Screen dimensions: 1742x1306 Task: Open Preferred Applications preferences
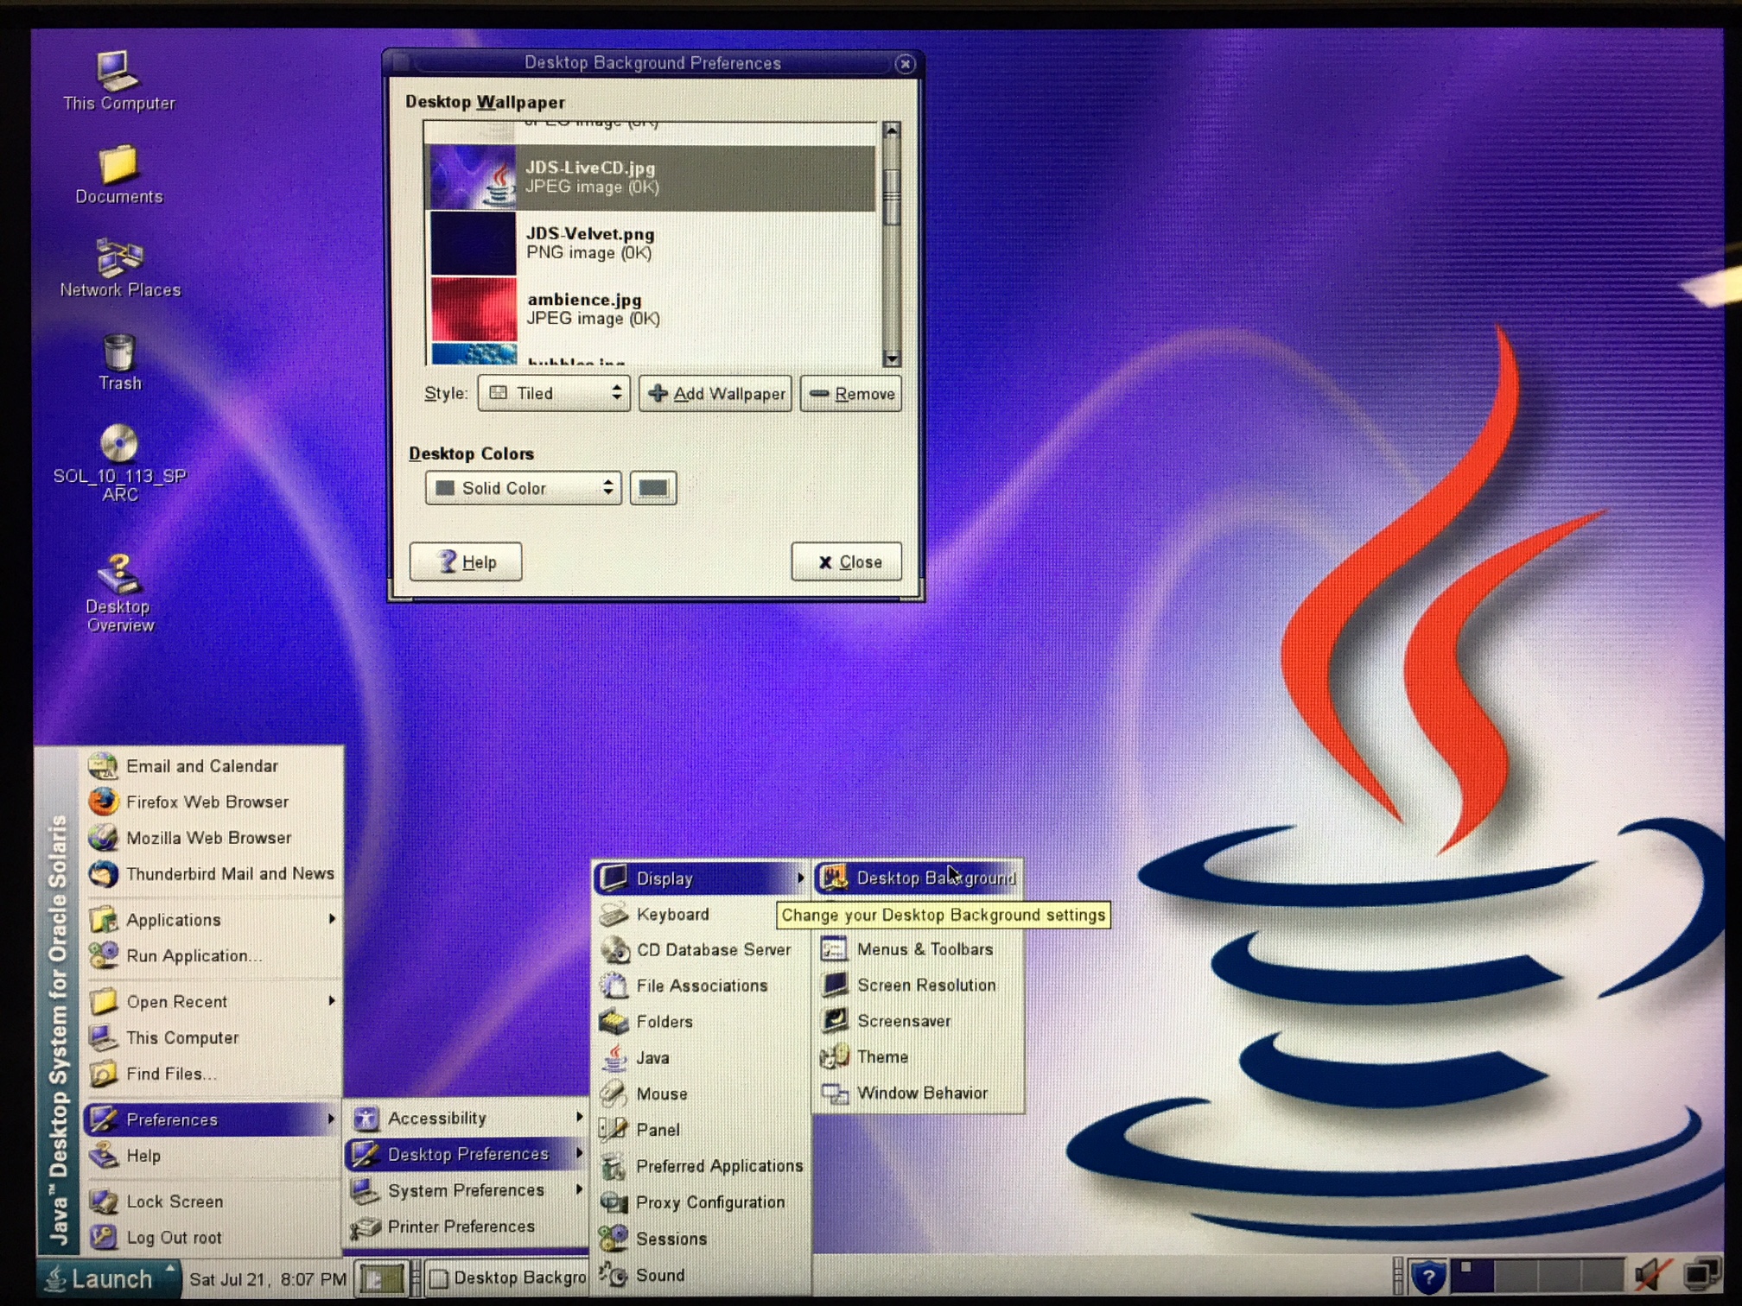click(701, 1166)
